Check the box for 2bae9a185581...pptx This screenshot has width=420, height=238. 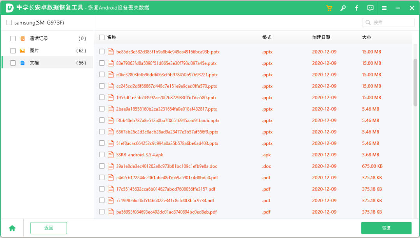tap(102, 109)
